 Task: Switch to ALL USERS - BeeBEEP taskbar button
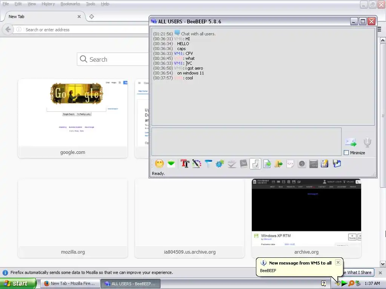(131, 283)
